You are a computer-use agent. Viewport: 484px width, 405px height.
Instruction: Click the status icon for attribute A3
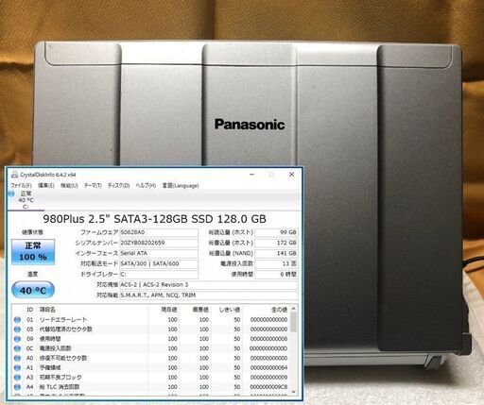[x=17, y=378]
